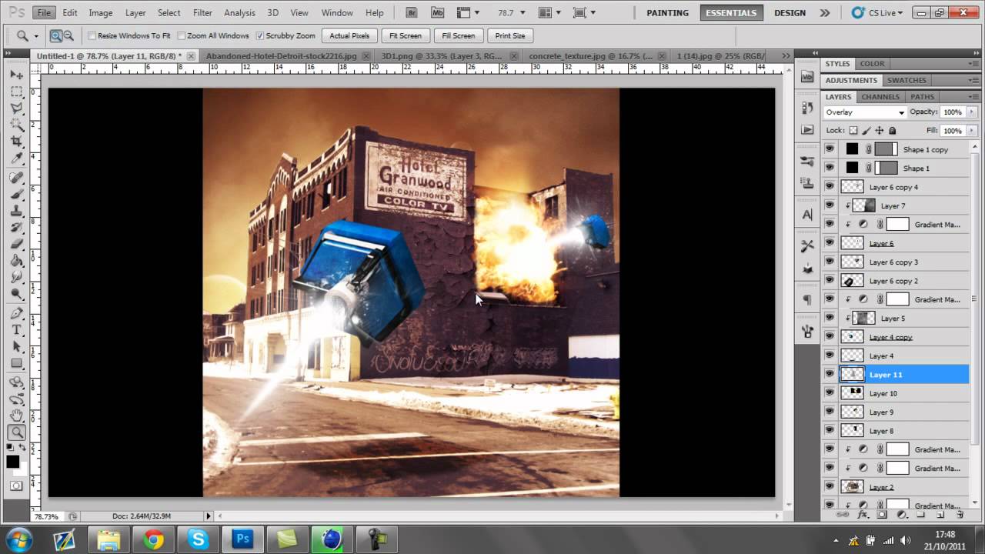Switch to the Swatches tab
This screenshot has width=985, height=554.
pos(907,80)
